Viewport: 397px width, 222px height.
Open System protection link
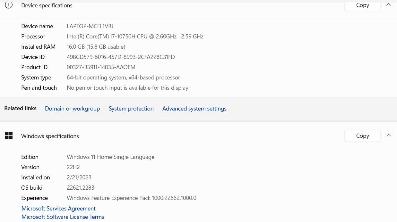(131, 109)
